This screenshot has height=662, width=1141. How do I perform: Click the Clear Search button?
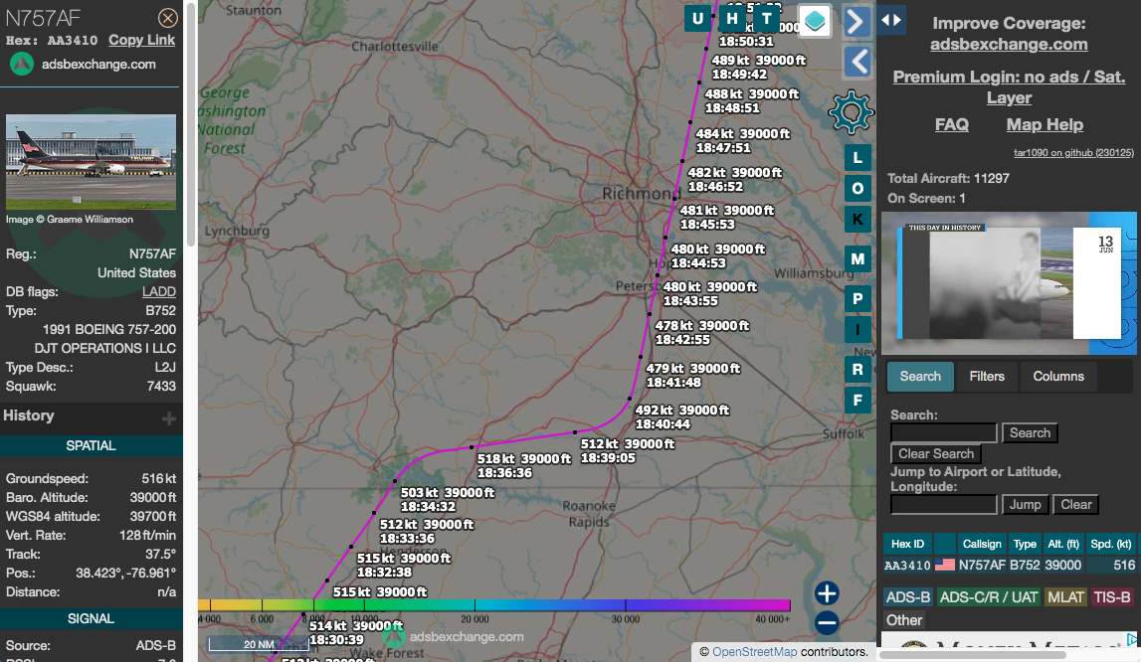tap(936, 454)
